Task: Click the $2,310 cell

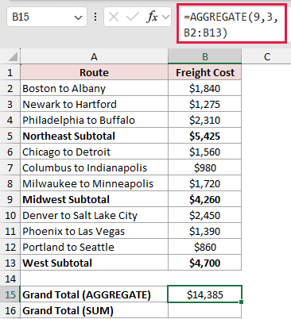Action: (x=205, y=120)
